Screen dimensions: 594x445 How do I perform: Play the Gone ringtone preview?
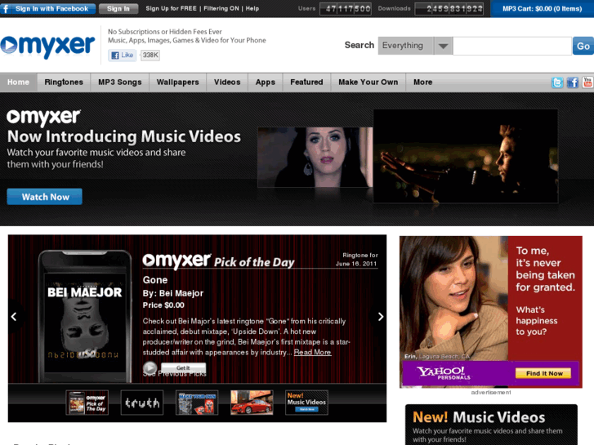point(150,367)
